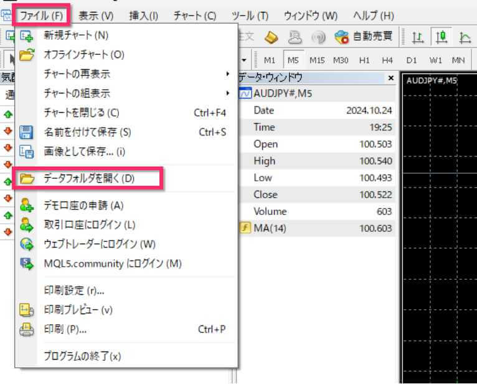Open dropdown arrow left of M1 timeframe
Screen dimensions: 477x384
245,60
